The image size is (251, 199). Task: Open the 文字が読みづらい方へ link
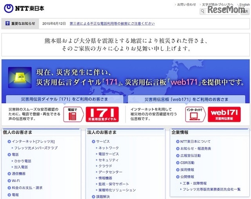217,5
